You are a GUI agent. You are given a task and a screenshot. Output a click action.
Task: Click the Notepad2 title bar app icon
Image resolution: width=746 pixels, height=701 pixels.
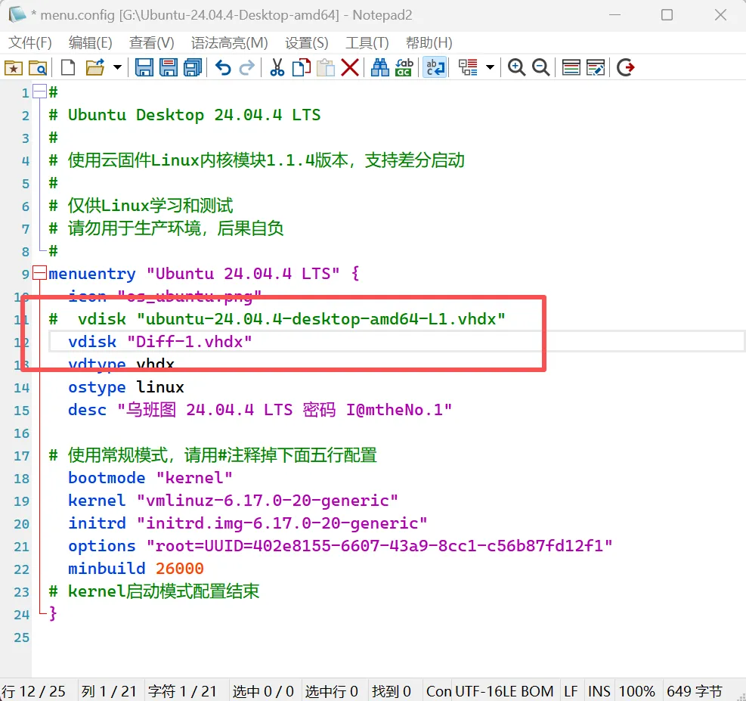coord(17,14)
